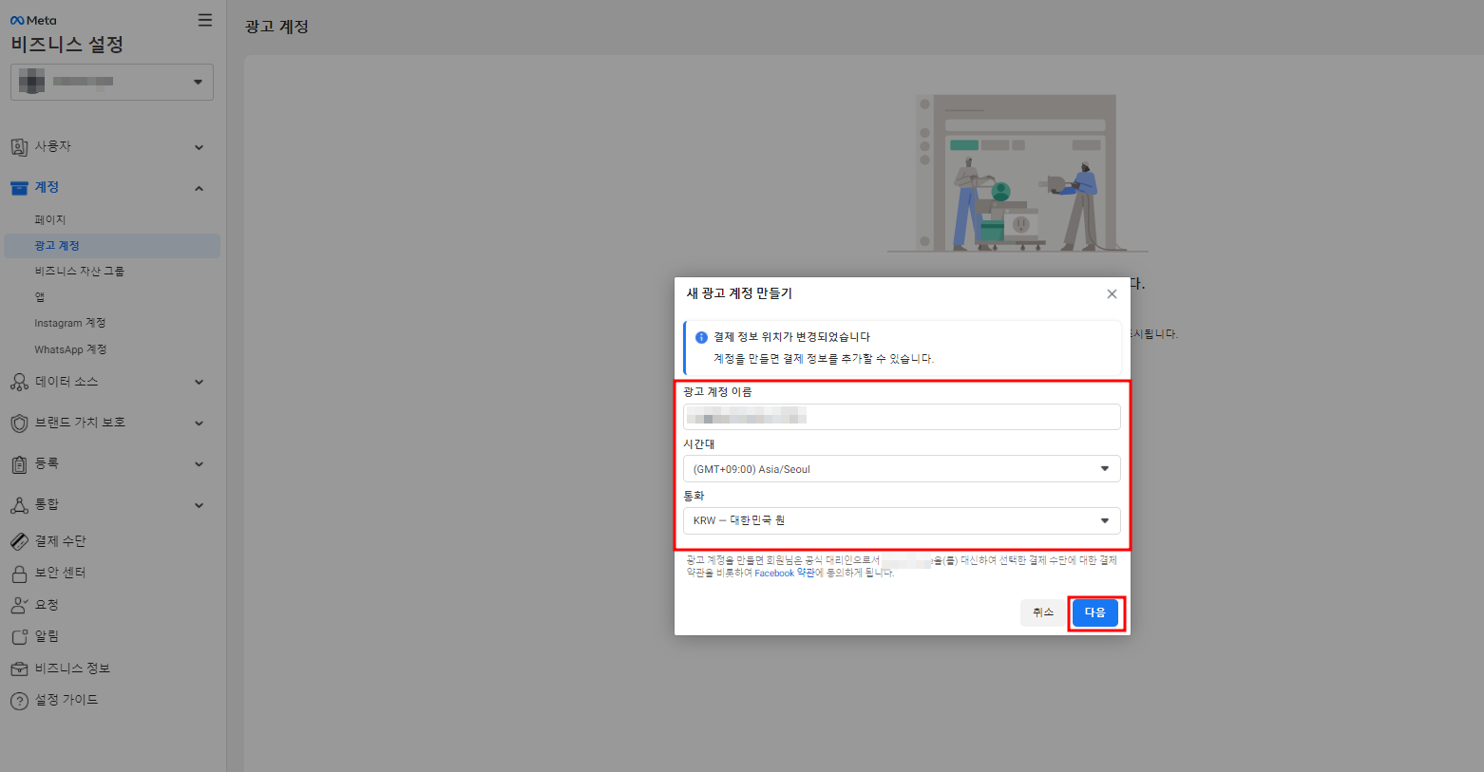
Task: Click the 계정 folder icon
Action: pyautogui.click(x=19, y=188)
